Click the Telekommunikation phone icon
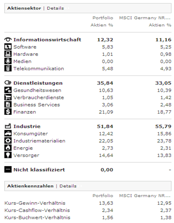174x223 pixels. click(x=8, y=69)
